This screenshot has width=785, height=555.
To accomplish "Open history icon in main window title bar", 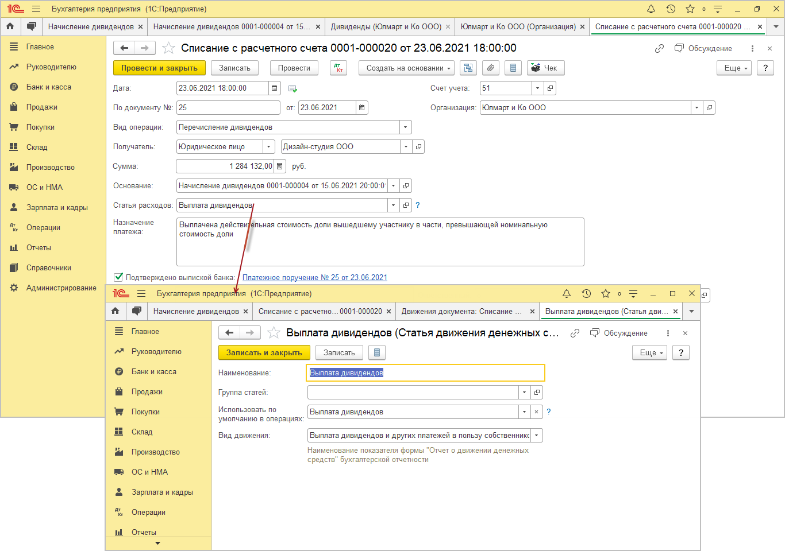I will (671, 9).
